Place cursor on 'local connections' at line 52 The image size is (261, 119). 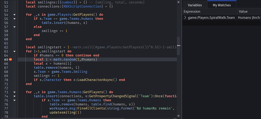(43, 7)
